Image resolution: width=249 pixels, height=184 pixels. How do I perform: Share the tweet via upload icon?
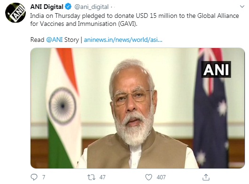coord(206,177)
